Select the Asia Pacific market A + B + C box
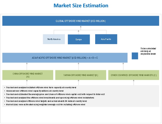The height and width of the screenshot is (124, 162). tap(65, 58)
